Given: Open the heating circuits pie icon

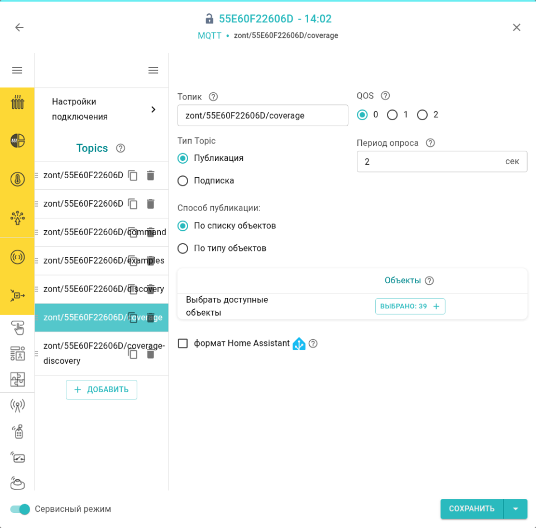Looking at the screenshot, I should (17, 141).
